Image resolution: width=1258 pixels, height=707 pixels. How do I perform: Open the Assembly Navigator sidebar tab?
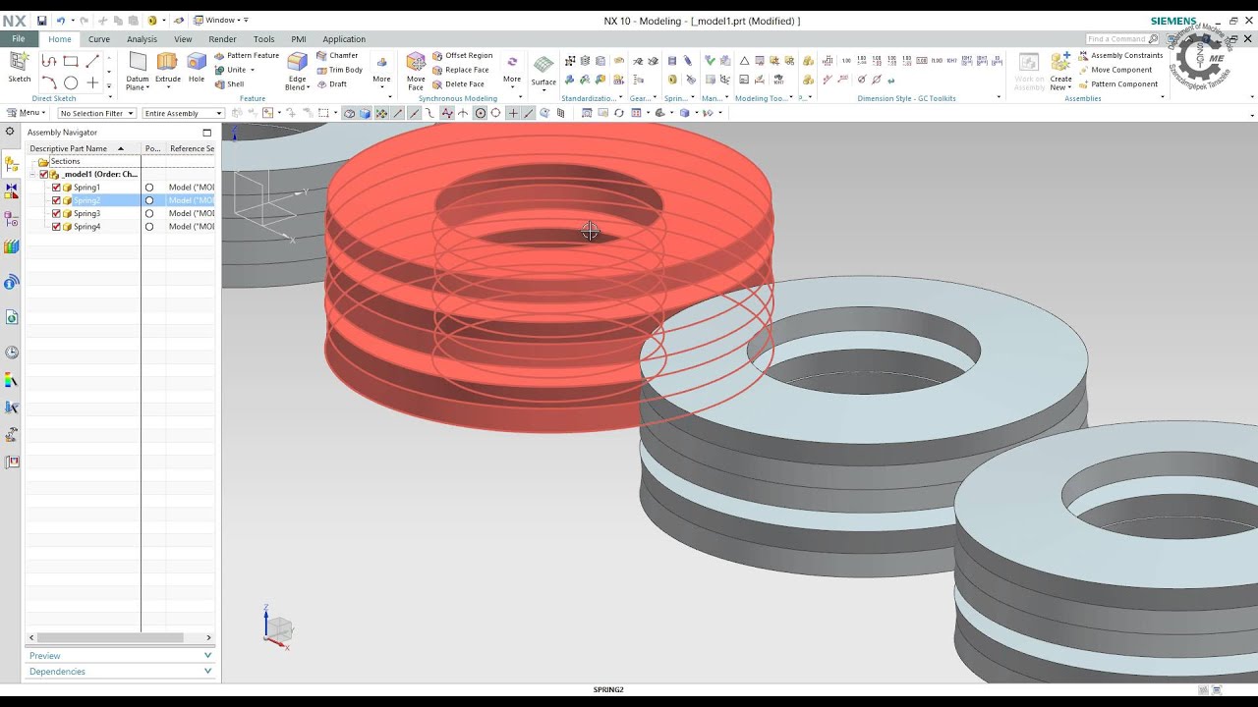point(12,163)
